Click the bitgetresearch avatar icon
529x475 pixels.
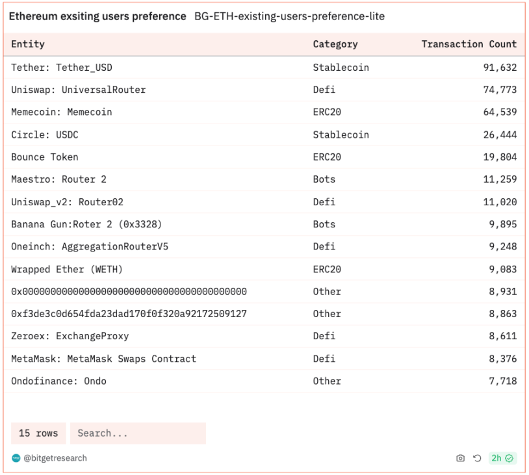(x=16, y=458)
